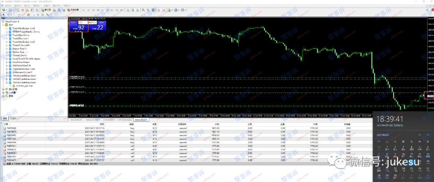
Task: Select the crosshair tool
Action: 8,15
